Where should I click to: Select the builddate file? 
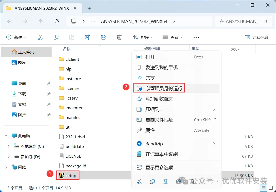pos(72,146)
